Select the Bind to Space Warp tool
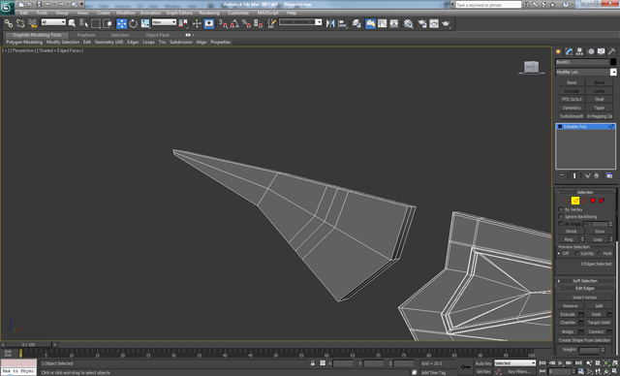Viewport: 620px width, 376px height. 32,23
